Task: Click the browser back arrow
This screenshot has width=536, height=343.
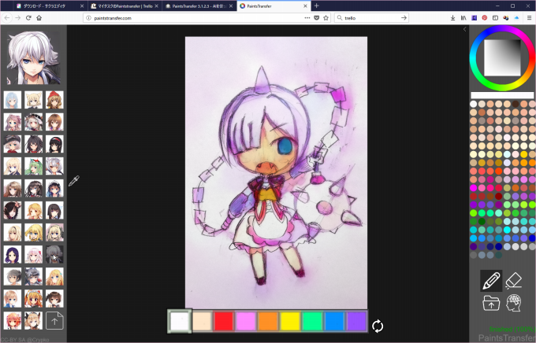Action: [x=7, y=18]
